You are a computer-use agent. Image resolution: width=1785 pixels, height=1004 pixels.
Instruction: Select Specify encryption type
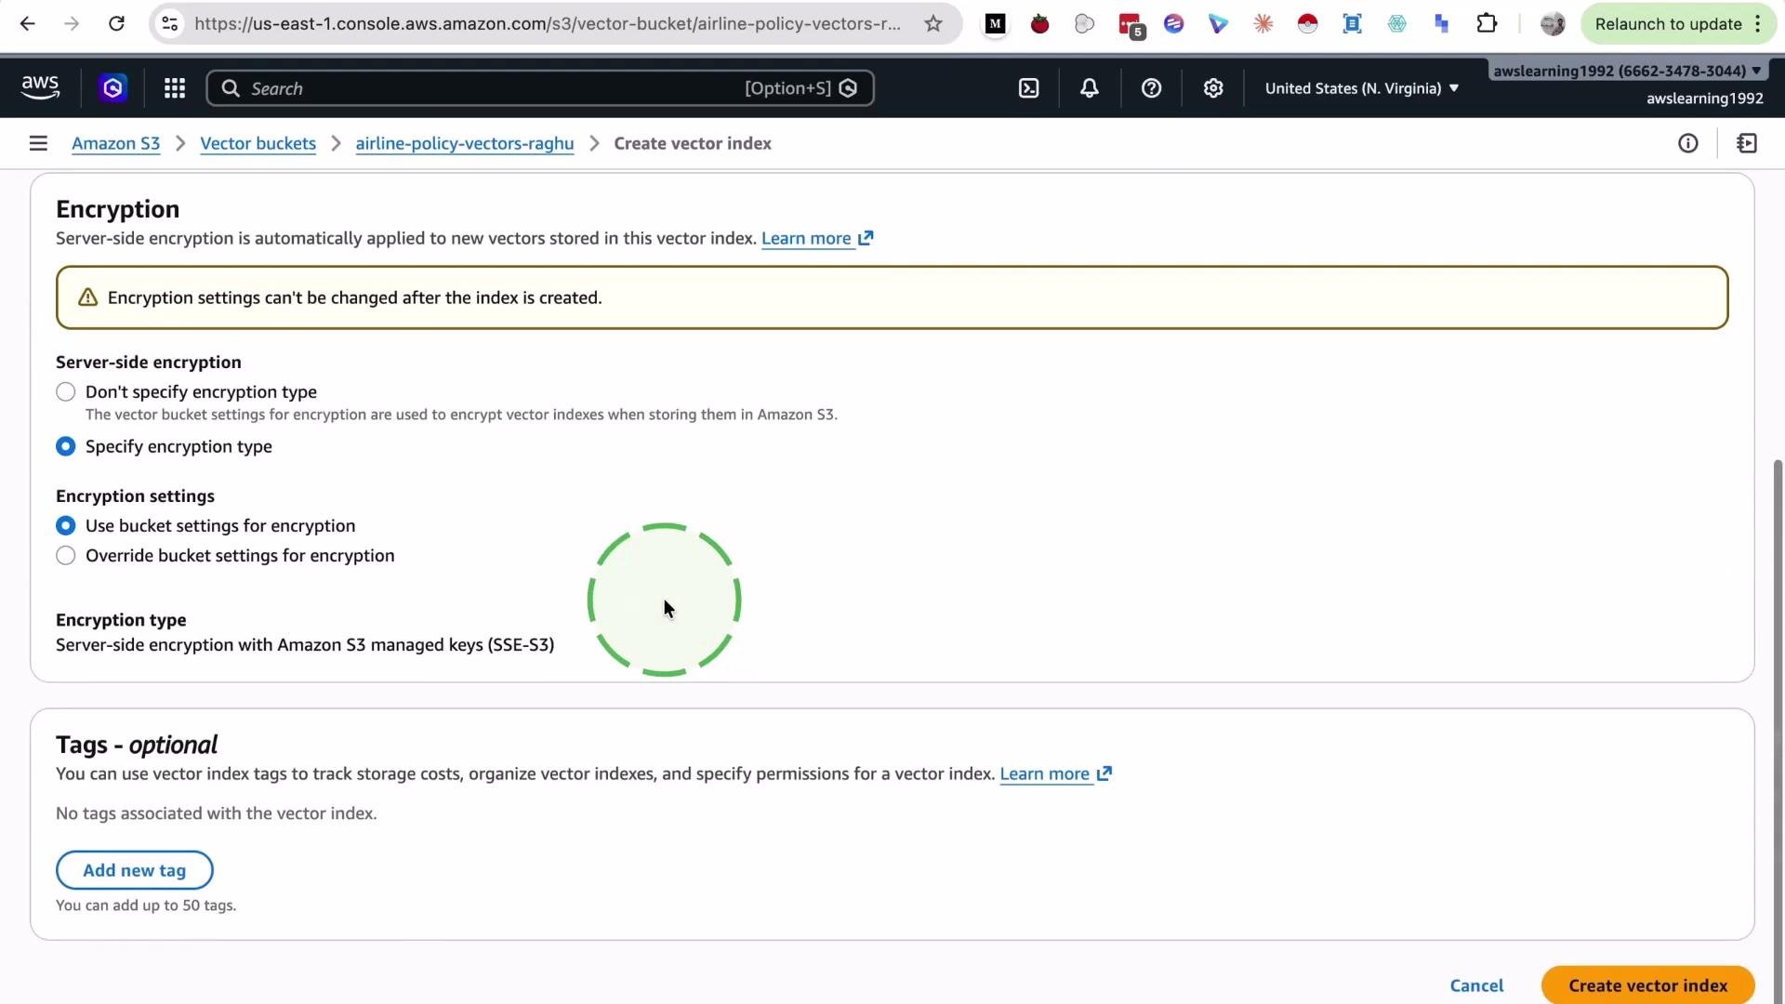click(66, 447)
